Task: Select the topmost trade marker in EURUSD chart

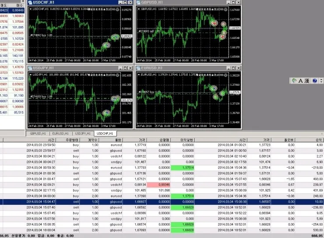Action: [x=214, y=88]
